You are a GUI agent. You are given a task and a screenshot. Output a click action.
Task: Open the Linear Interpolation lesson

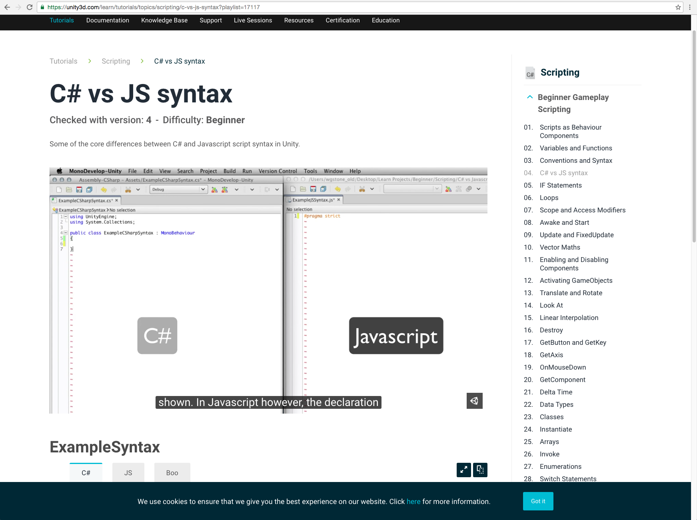click(569, 318)
